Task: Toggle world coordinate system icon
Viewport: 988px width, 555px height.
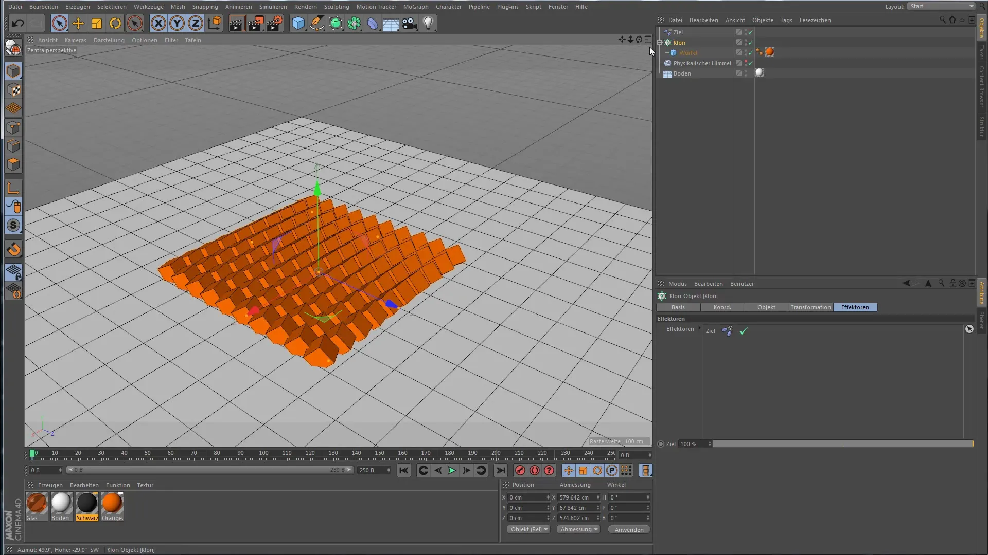Action: point(215,23)
